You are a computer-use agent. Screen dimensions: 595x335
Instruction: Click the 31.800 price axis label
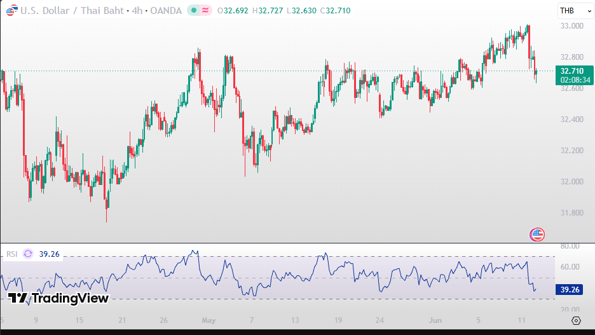pyautogui.click(x=572, y=212)
